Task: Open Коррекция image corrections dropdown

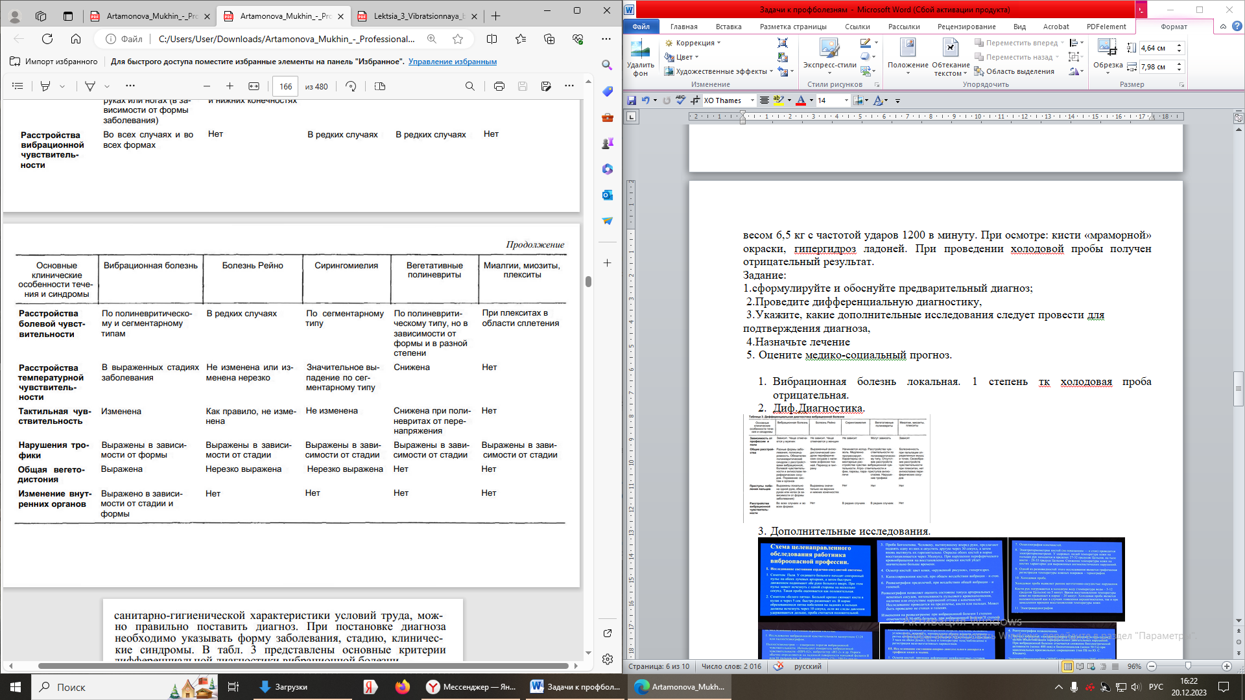Action: click(x=693, y=43)
